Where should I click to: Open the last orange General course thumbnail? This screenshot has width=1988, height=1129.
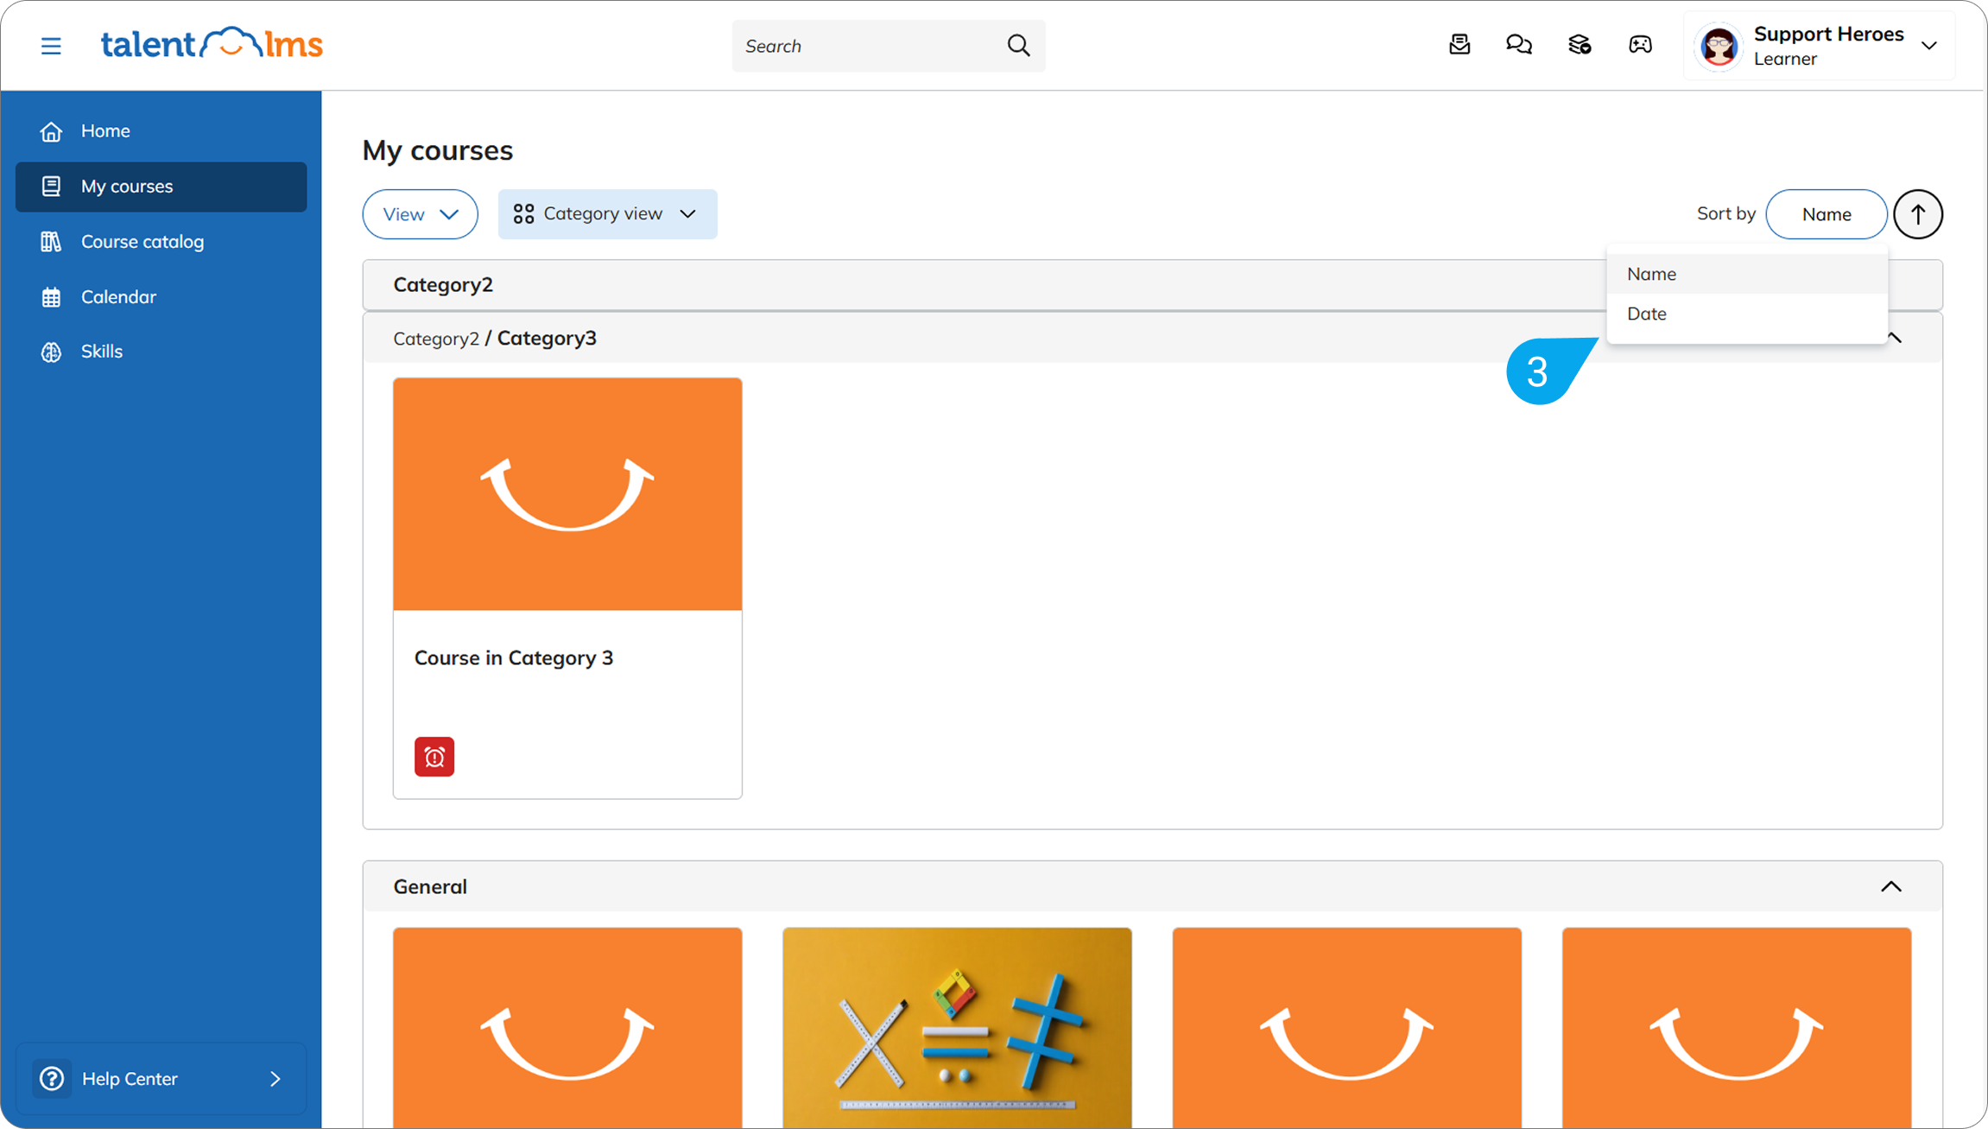click(1737, 1028)
